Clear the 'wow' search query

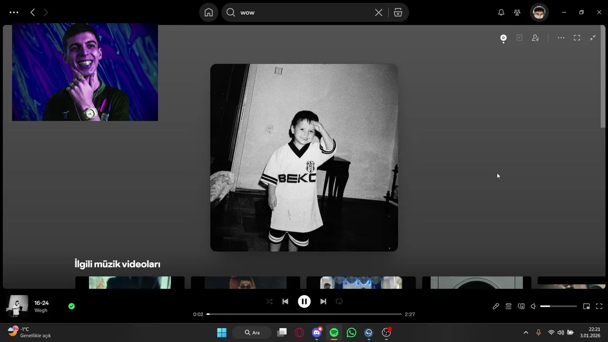[x=379, y=12]
